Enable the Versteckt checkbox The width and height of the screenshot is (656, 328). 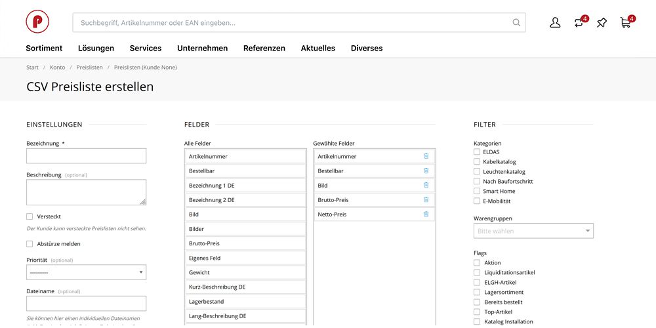pos(30,216)
